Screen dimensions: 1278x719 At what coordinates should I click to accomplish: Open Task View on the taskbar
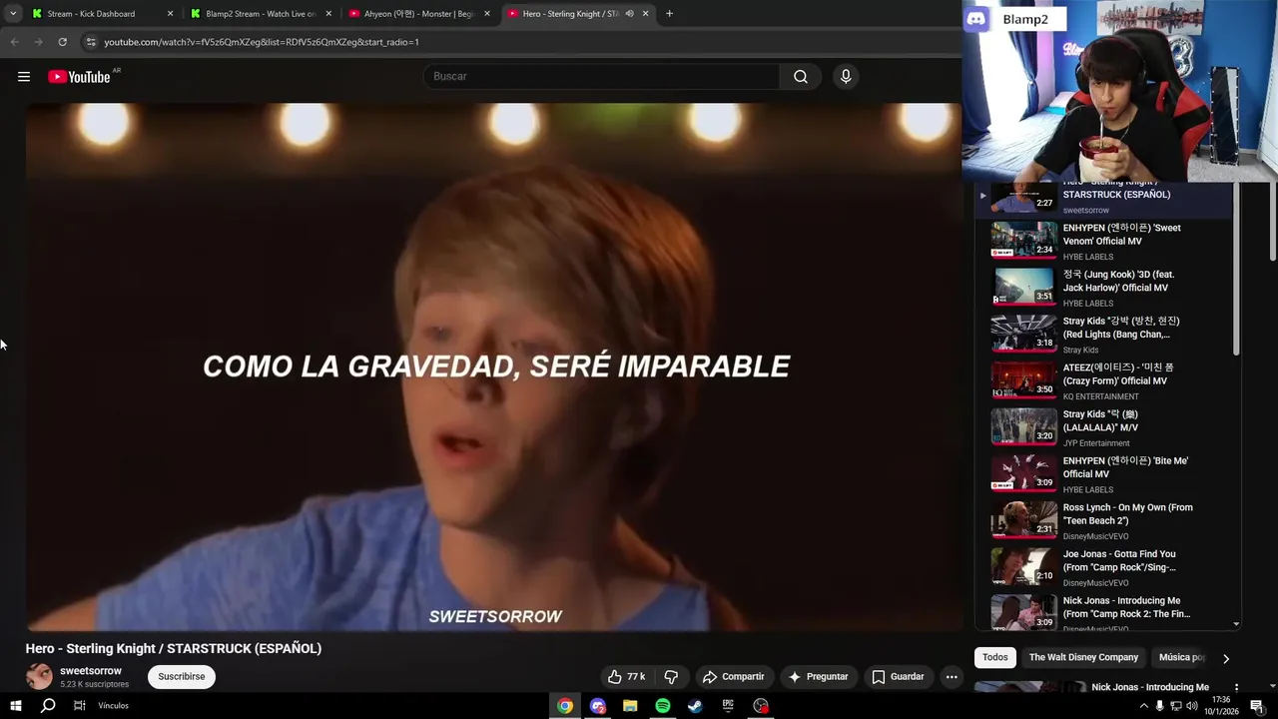click(79, 706)
